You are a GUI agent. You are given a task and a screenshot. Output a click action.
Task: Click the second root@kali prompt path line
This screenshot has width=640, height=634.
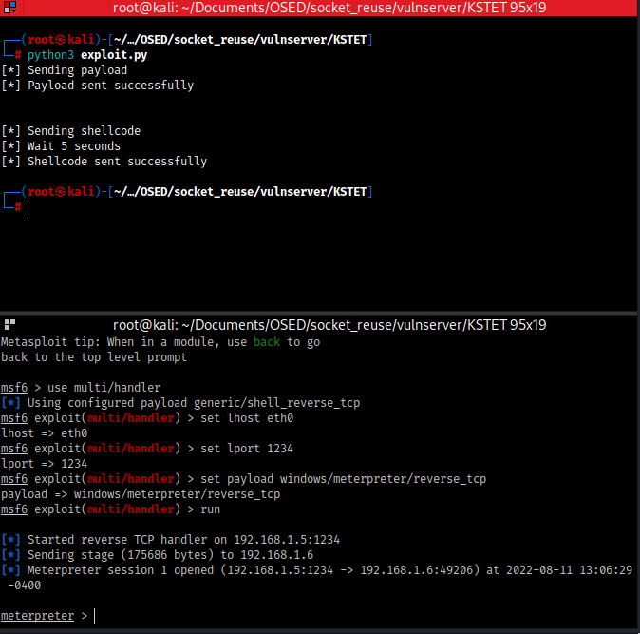[x=188, y=192]
